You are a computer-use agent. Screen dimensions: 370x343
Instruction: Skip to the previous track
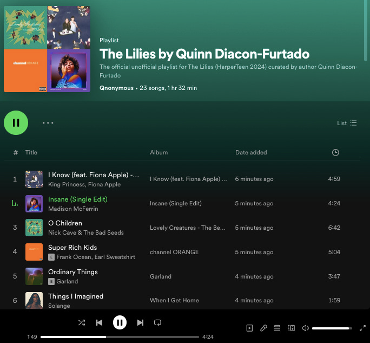tap(99, 322)
